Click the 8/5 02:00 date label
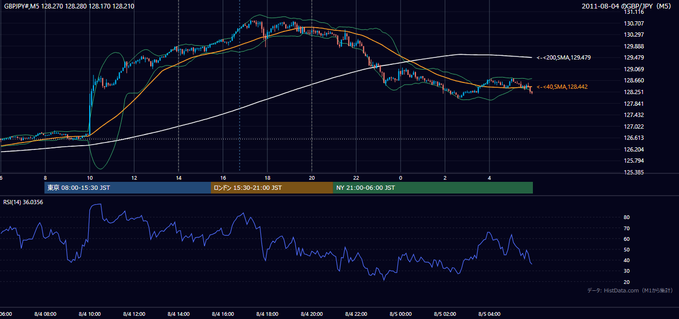679x319 pixels. 445,314
